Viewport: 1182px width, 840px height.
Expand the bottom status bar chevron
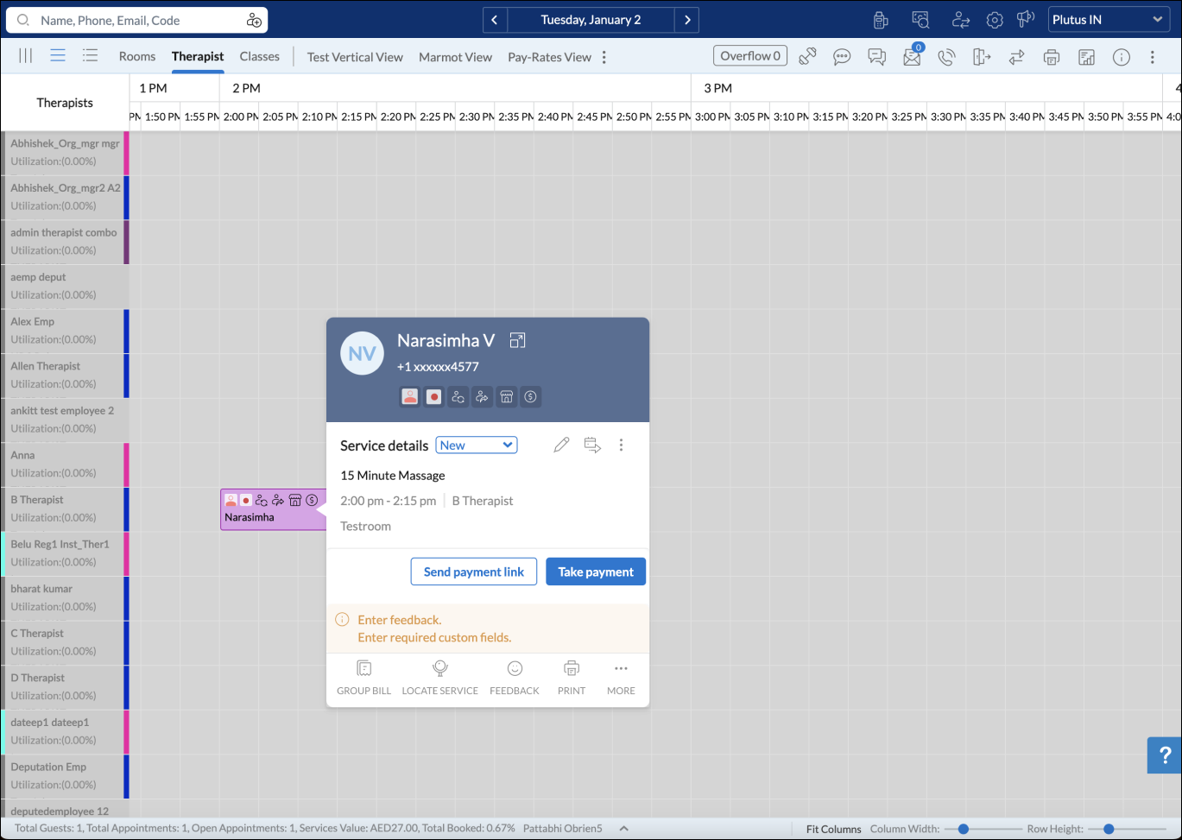[x=623, y=829]
